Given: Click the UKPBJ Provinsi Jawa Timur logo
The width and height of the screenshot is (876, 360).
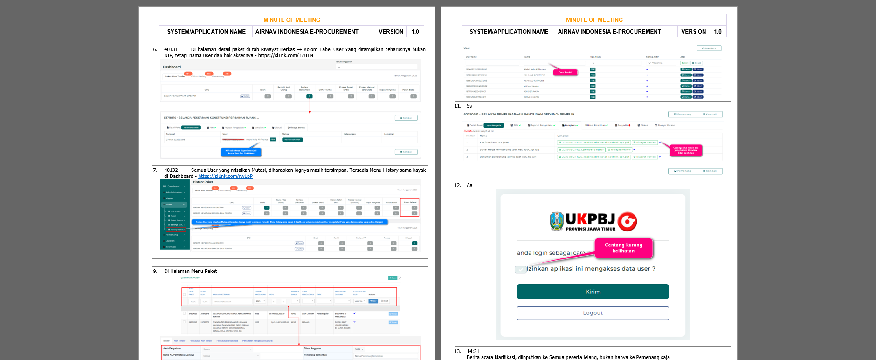Looking at the screenshot, I should coord(593,221).
